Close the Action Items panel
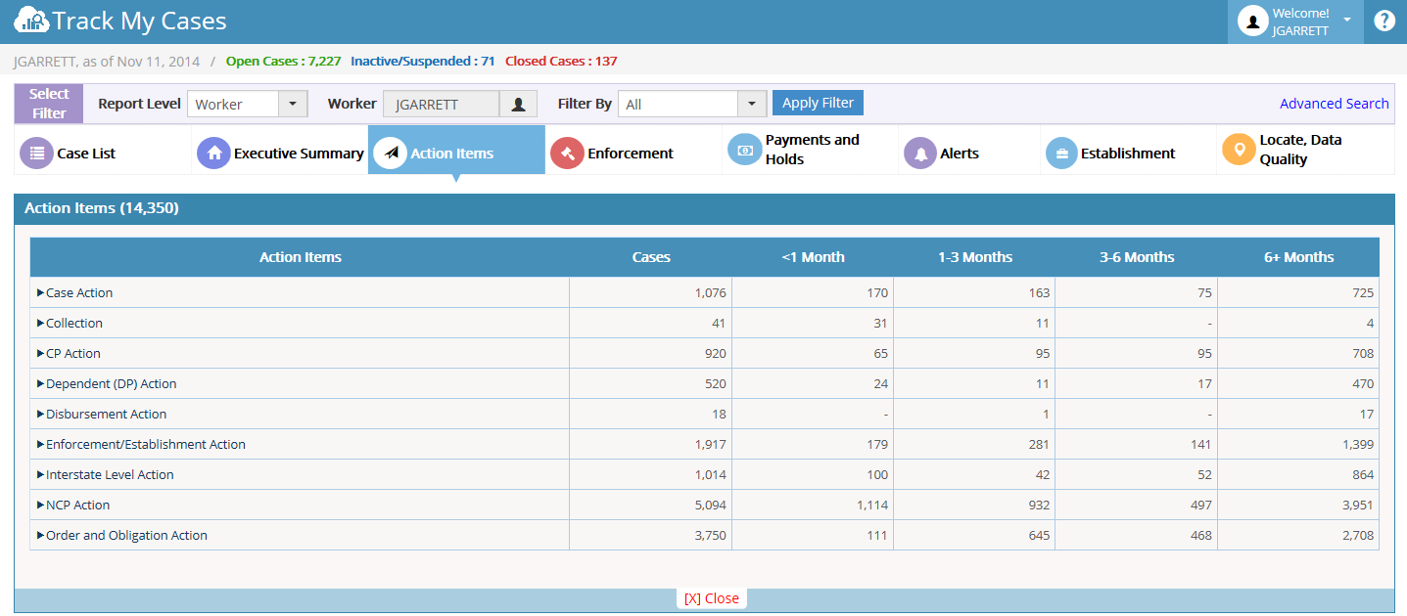The height and width of the screenshot is (616, 1407). coord(711,598)
